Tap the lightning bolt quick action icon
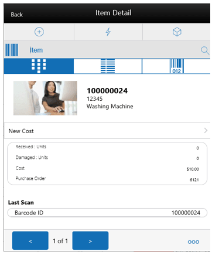Viewport: 212px width, 255px height. [x=108, y=32]
